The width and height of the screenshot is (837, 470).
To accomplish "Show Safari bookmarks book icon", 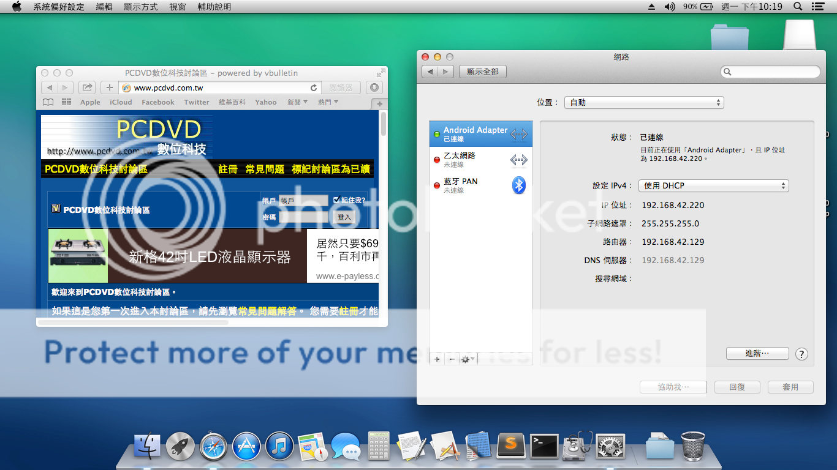I will pos(48,102).
